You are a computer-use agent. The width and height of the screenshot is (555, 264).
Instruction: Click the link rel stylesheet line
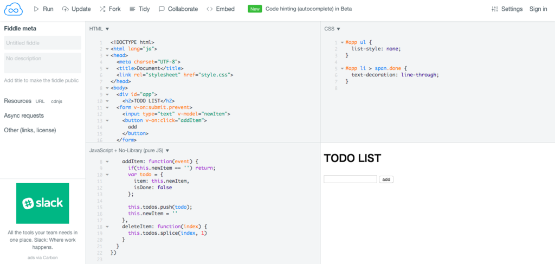(175, 75)
